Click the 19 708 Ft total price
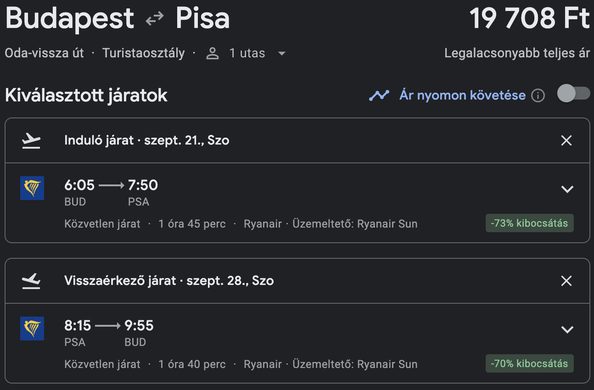 529,19
